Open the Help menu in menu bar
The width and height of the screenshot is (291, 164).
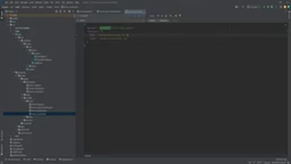click(x=77, y=2)
